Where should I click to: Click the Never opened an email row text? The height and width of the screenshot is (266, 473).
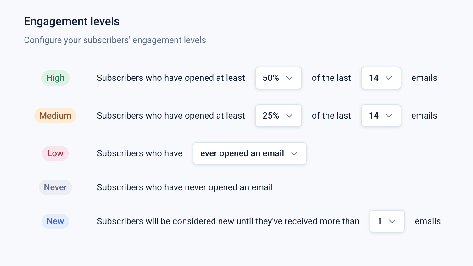click(185, 187)
